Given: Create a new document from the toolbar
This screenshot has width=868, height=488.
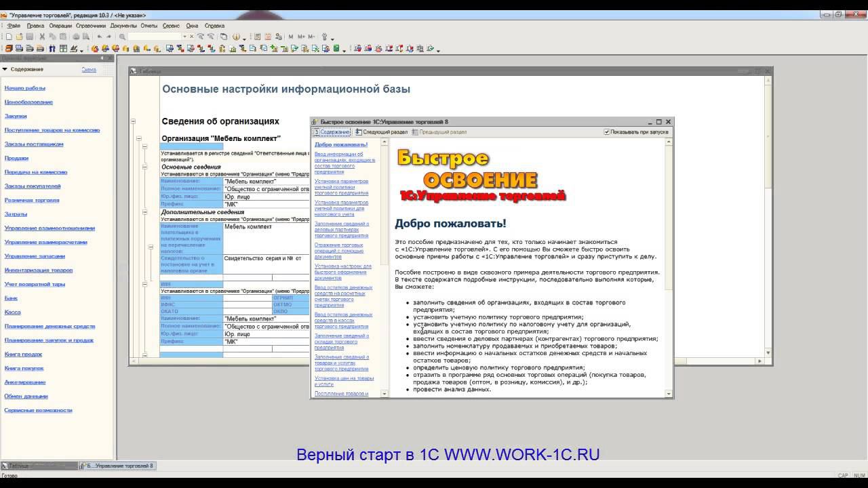Looking at the screenshot, I should pyautogui.click(x=9, y=37).
